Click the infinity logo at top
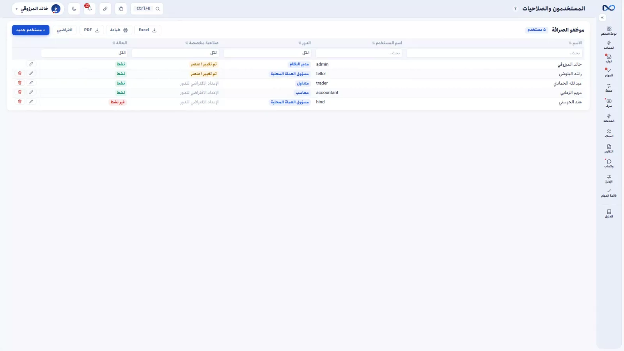 click(608, 8)
